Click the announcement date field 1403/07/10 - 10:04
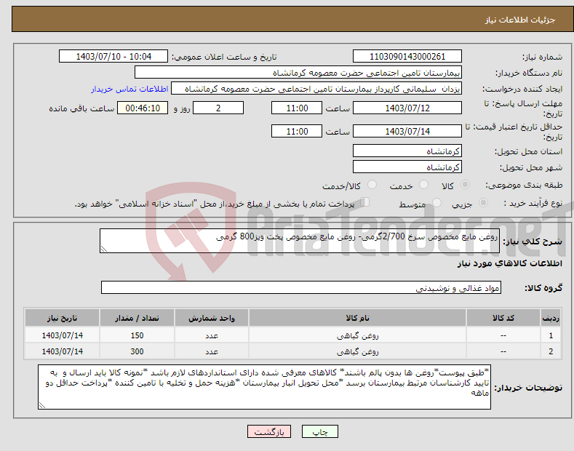574x451 pixels. (113, 57)
